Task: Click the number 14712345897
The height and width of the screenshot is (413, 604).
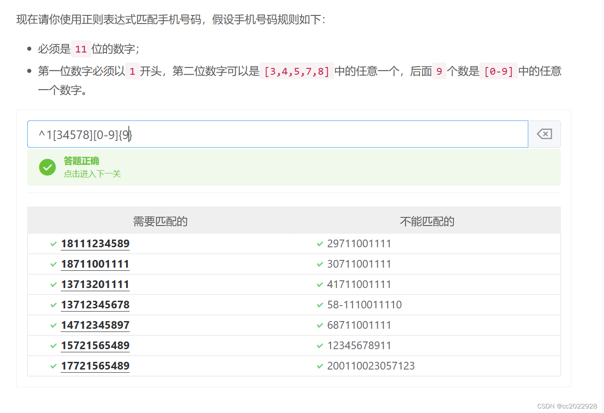Action: pyautogui.click(x=95, y=325)
